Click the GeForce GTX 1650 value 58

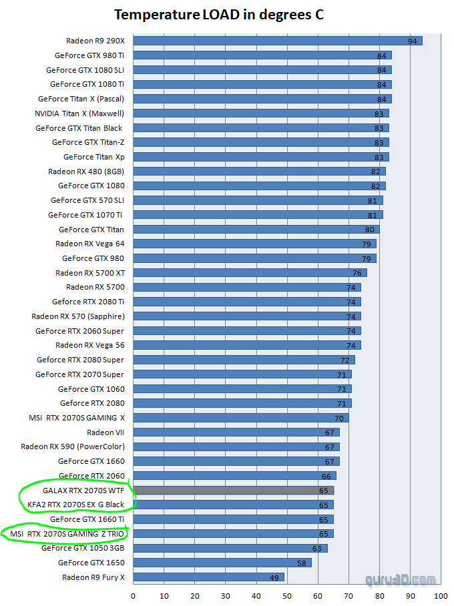(x=302, y=563)
